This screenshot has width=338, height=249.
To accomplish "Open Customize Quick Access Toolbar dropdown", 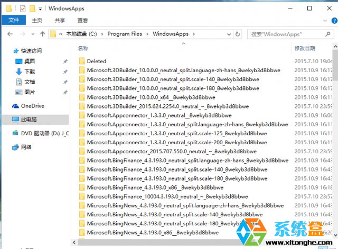I will 40,9.
